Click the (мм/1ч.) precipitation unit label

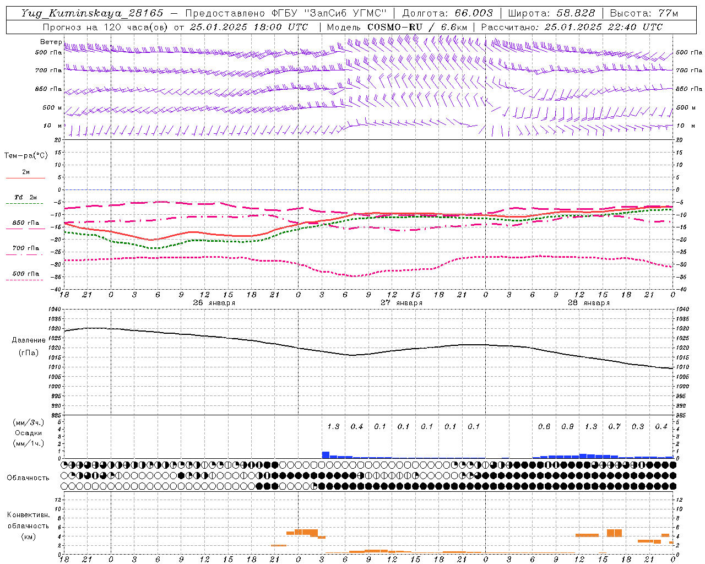pos(29,443)
